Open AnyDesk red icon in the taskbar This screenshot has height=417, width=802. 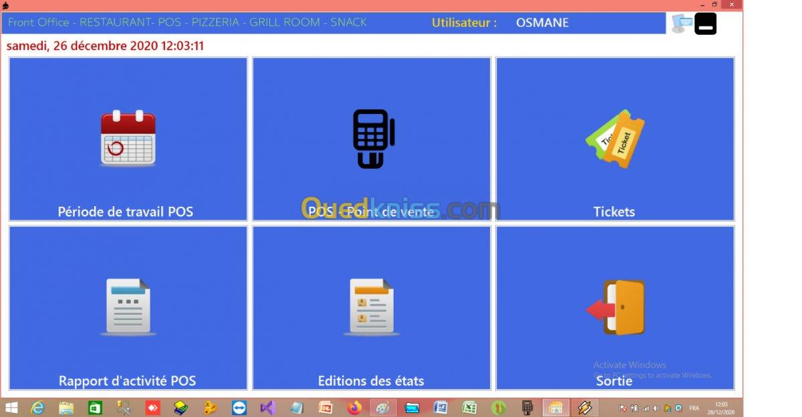(x=153, y=408)
